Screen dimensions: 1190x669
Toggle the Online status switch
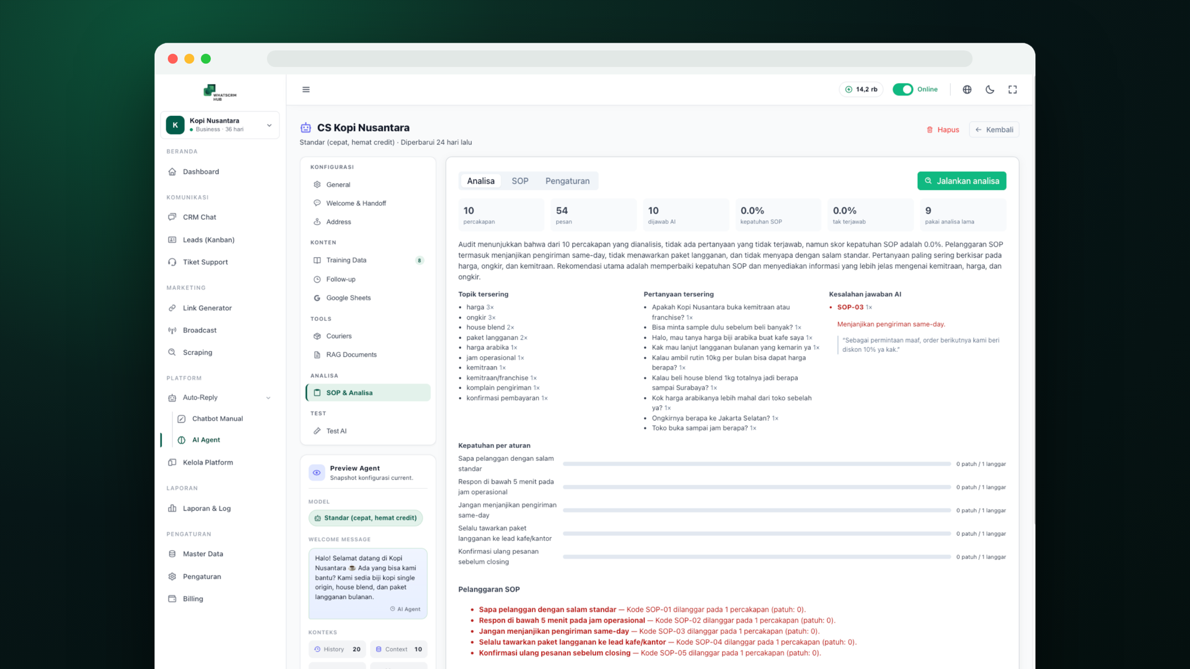tap(902, 89)
